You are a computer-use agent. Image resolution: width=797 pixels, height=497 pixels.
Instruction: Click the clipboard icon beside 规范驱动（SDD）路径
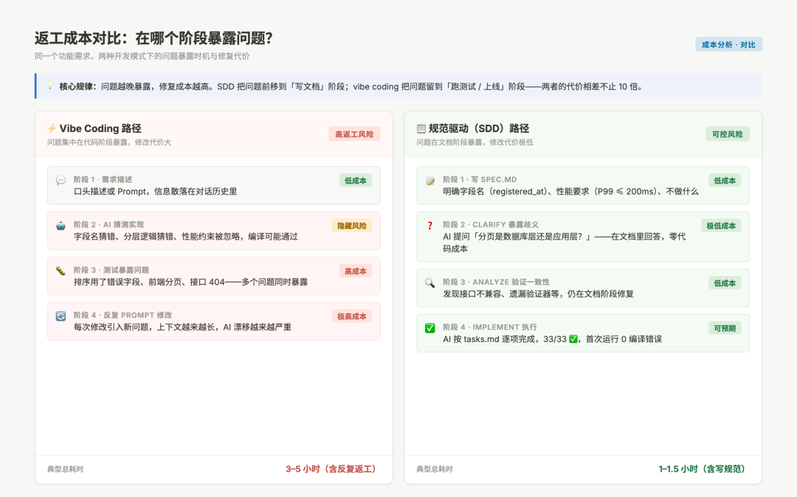(x=421, y=128)
